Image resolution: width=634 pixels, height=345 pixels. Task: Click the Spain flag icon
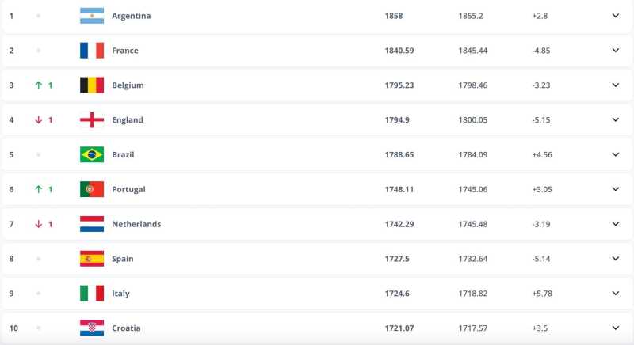pyautogui.click(x=92, y=259)
